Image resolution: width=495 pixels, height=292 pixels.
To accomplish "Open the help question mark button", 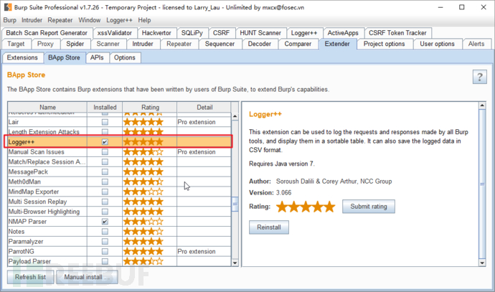I will (x=479, y=77).
